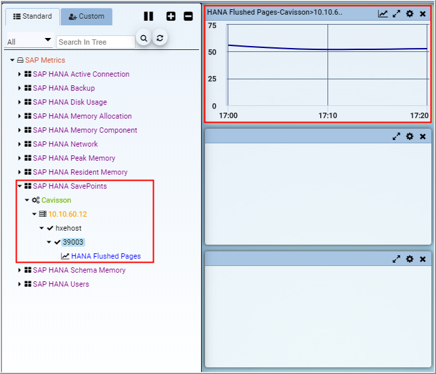
Task: Select SAP HANA Memory Allocation label
Action: click(x=83, y=116)
